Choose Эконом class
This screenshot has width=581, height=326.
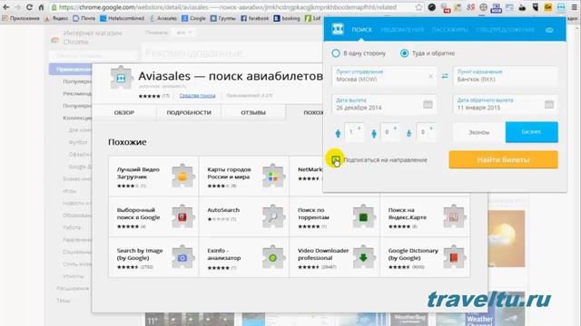point(478,132)
